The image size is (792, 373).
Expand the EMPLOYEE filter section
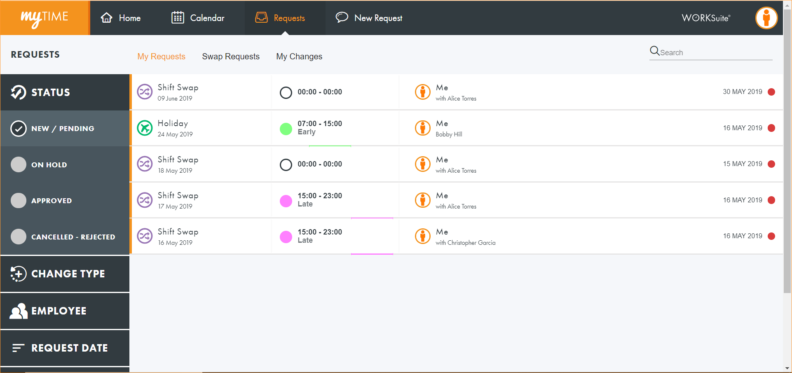[x=65, y=311]
